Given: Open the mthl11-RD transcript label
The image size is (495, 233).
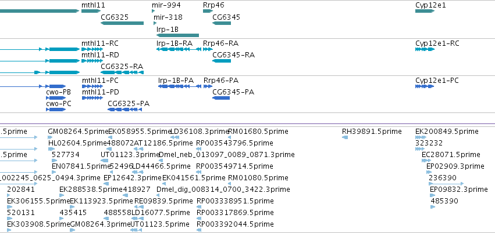Looking at the screenshot, I should pos(101,55).
